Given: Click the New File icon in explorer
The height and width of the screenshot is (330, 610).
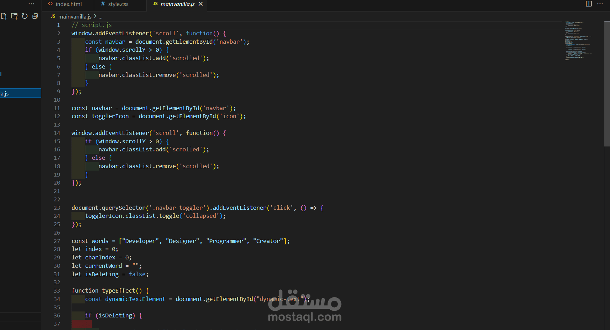Looking at the screenshot, I should [x=4, y=16].
